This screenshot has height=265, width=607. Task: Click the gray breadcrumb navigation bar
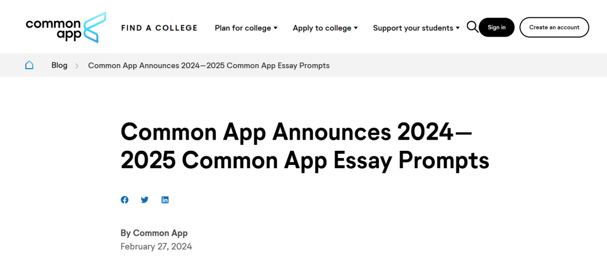tap(450, 65)
